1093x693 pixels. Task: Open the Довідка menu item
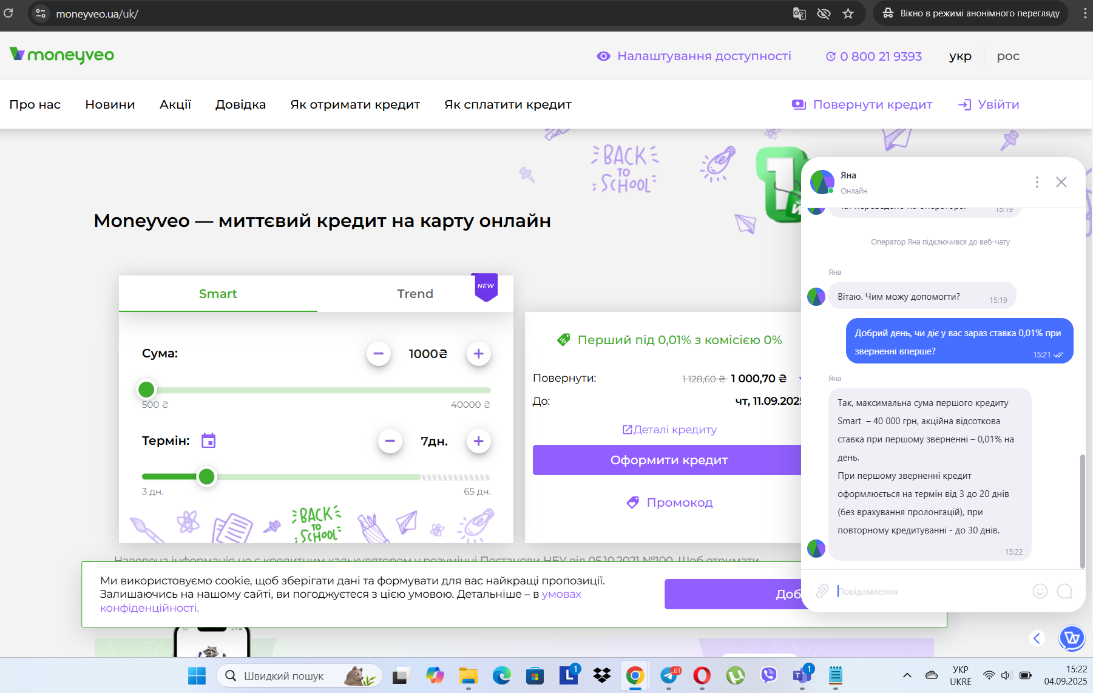coord(240,104)
